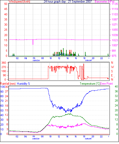This screenshot has height=144, width=119.
Task: Click the Humidity % legend label
Action: (23, 84)
